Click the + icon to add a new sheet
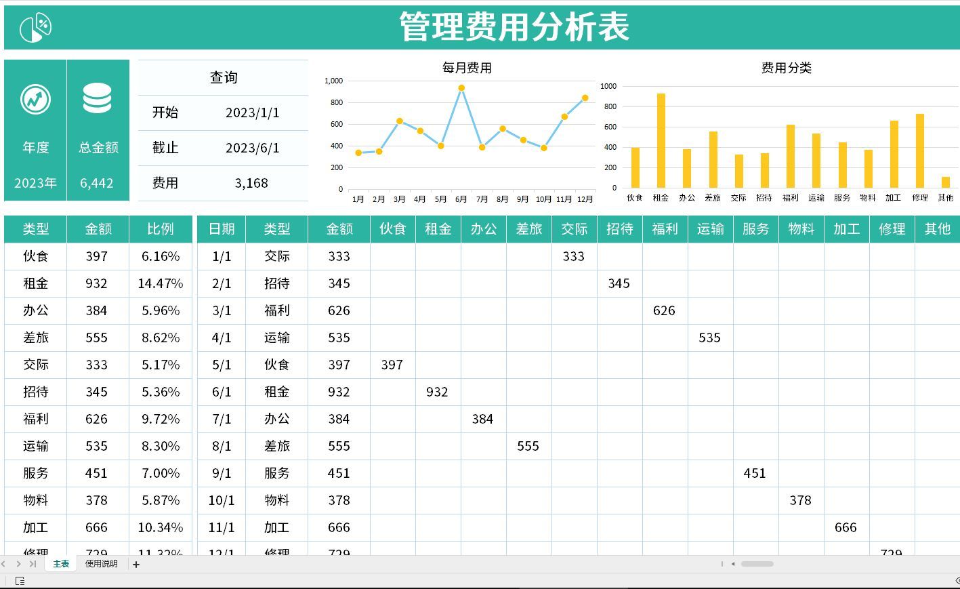This screenshot has width=960, height=589. [135, 563]
